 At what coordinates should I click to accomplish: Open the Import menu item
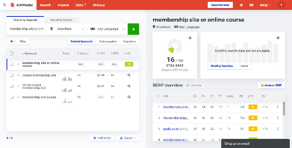pyautogui.click(x=63, y=5)
